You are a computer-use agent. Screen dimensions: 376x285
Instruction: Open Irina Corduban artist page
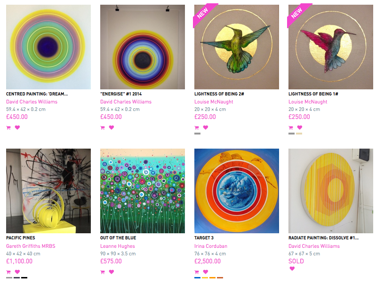point(211,246)
